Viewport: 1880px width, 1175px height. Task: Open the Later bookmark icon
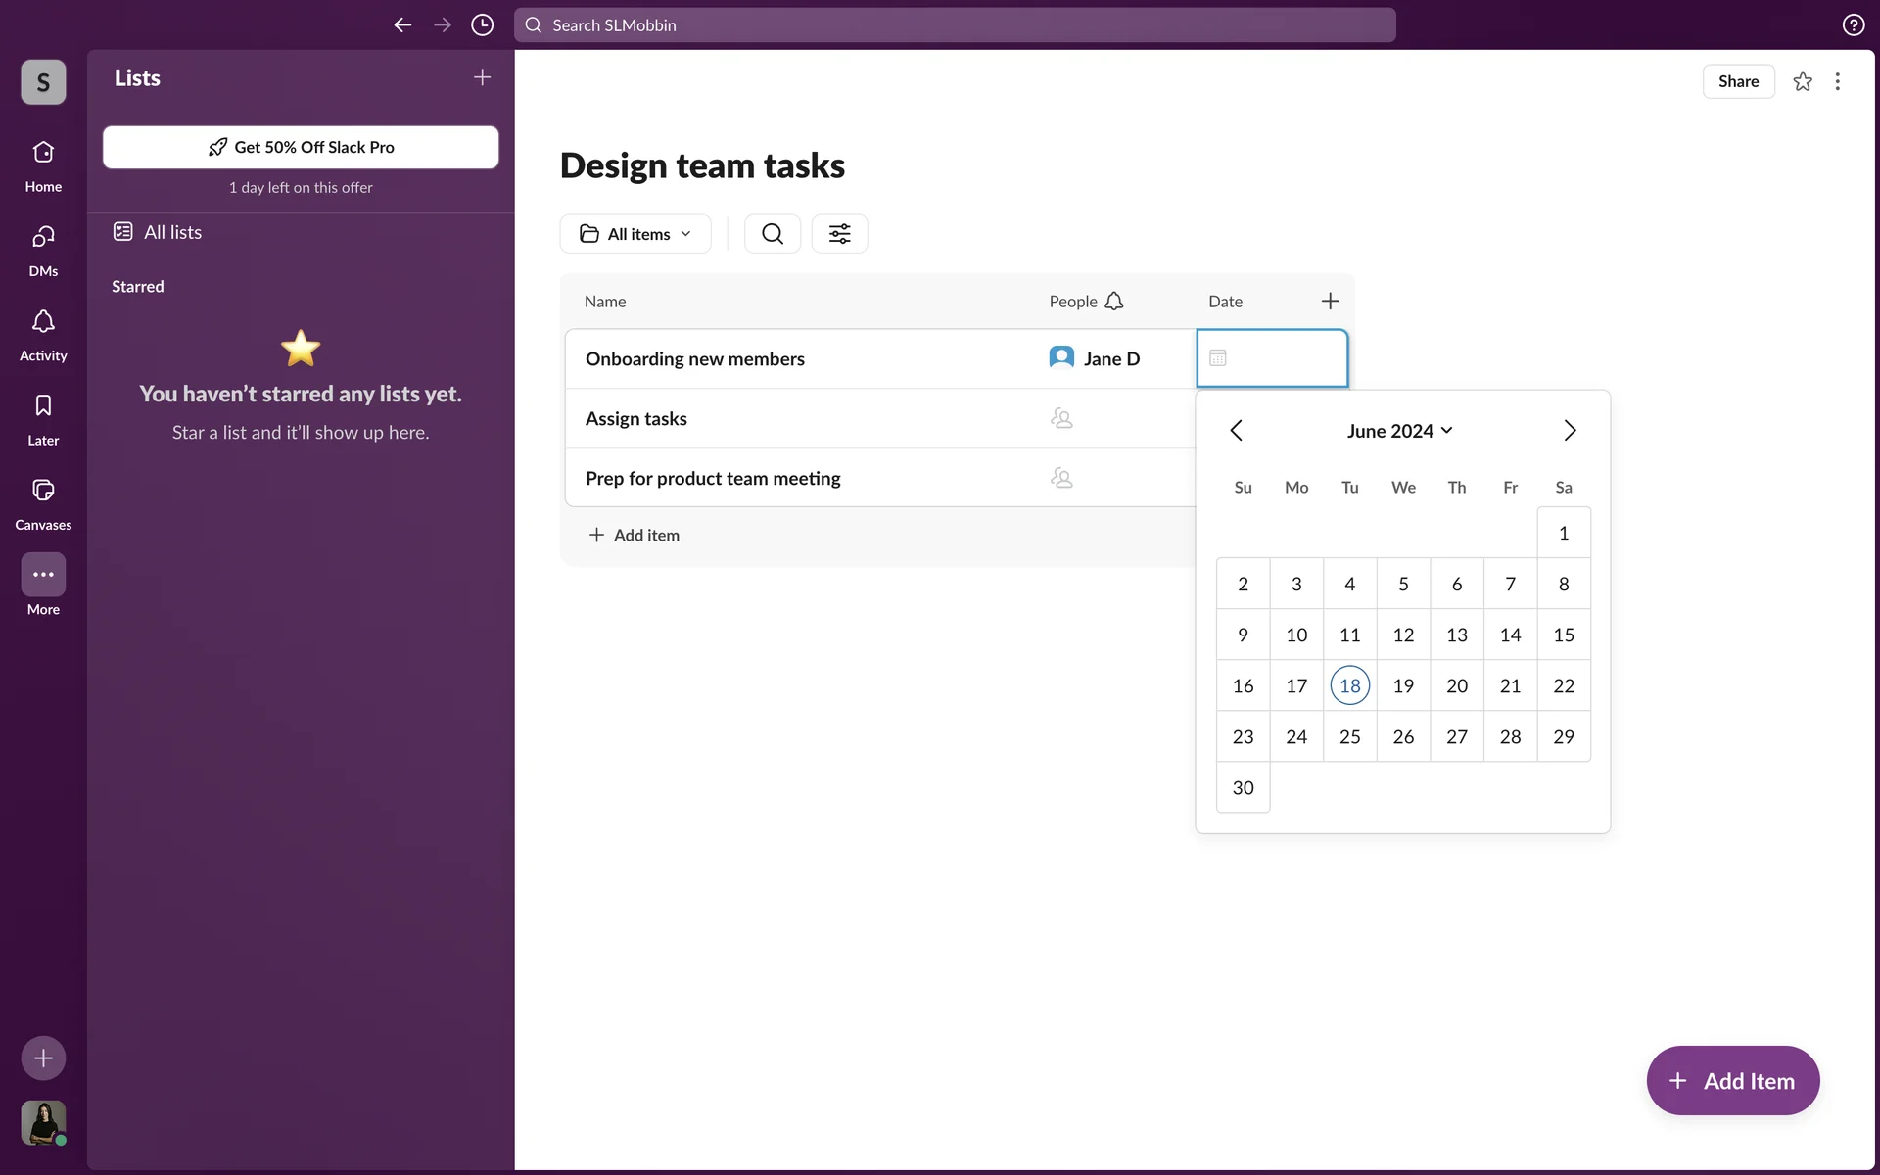coord(43,406)
